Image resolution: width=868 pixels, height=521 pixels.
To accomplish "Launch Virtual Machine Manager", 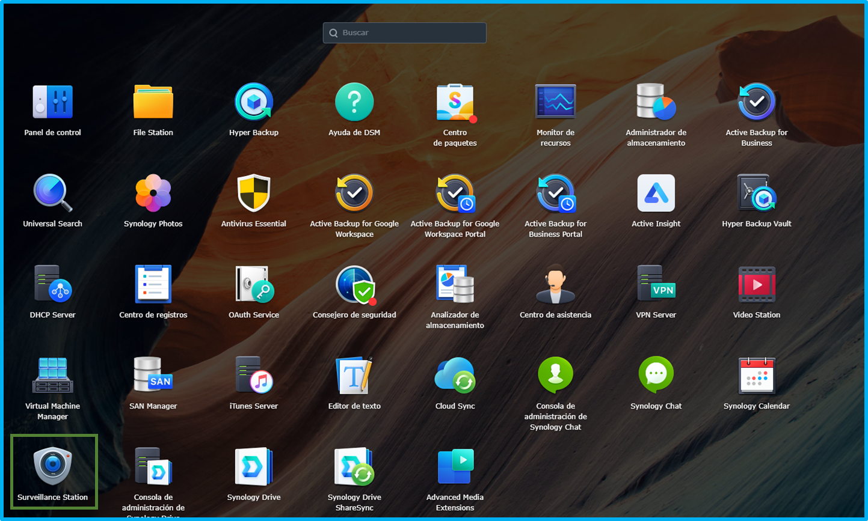I will 53,376.
